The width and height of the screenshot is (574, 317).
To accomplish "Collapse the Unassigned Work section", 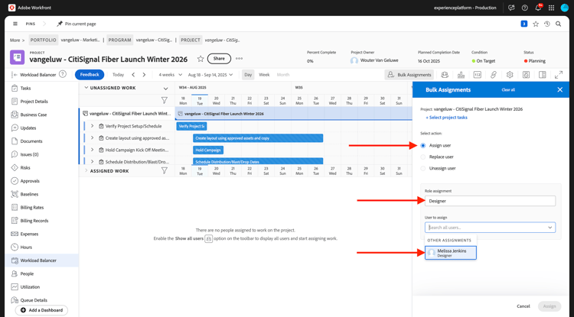I will tap(86, 88).
